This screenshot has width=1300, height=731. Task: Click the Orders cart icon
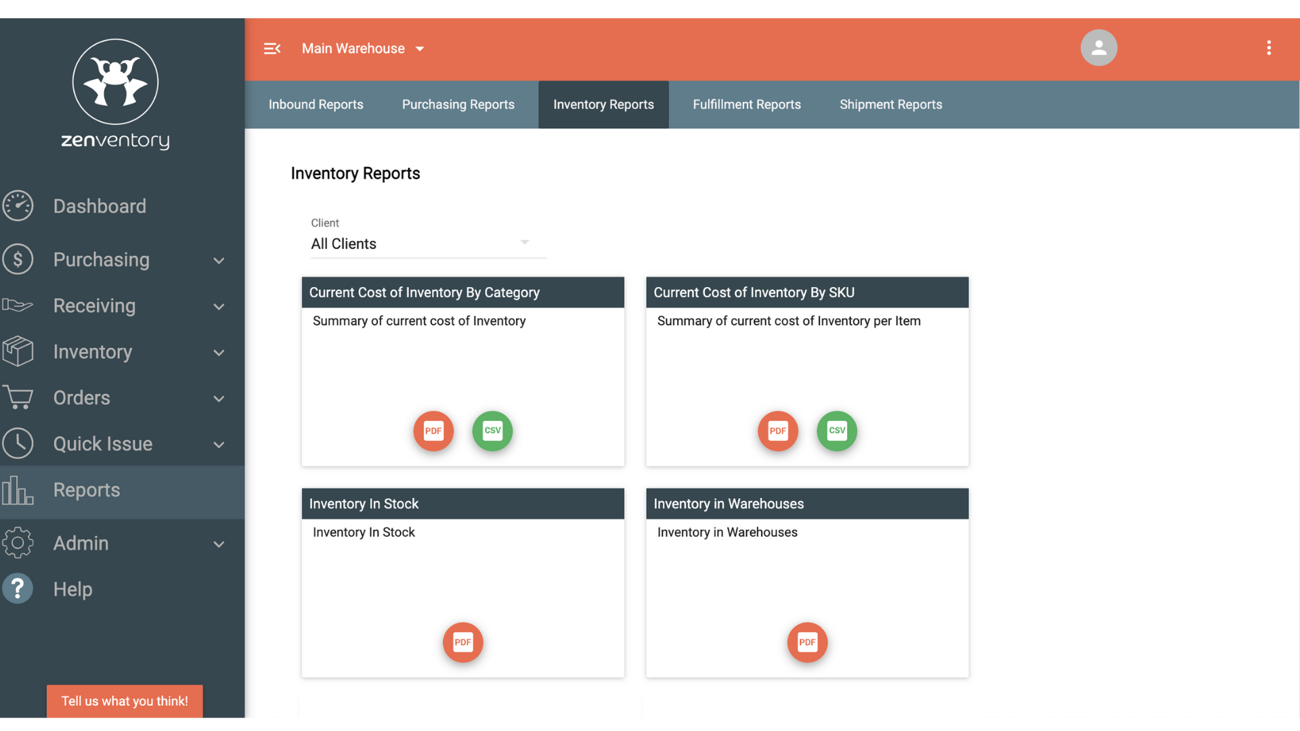coord(18,397)
